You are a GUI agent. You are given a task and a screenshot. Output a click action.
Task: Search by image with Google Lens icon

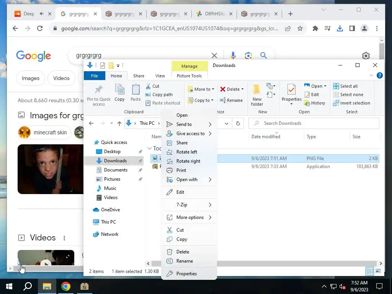click(x=248, y=55)
